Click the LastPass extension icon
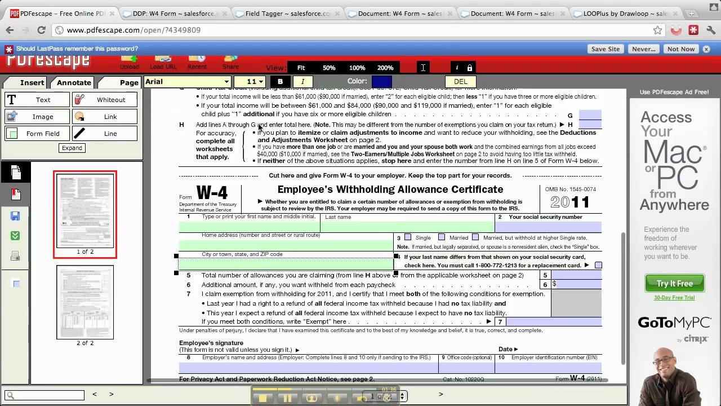 tap(693, 30)
